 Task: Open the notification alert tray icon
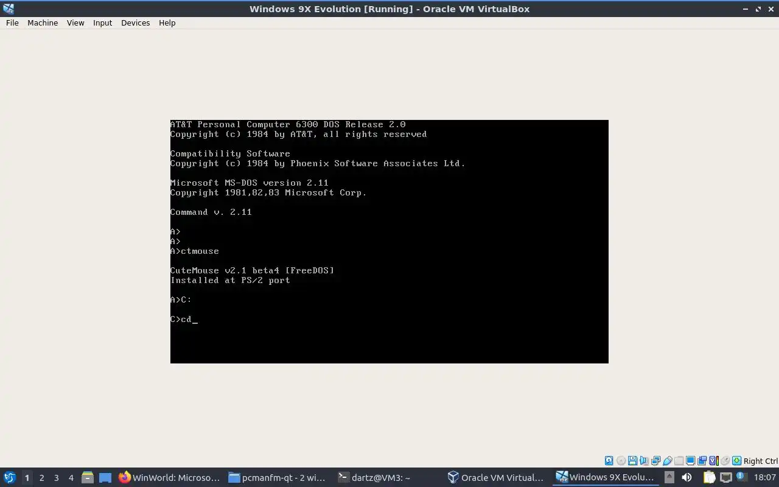[x=741, y=476]
